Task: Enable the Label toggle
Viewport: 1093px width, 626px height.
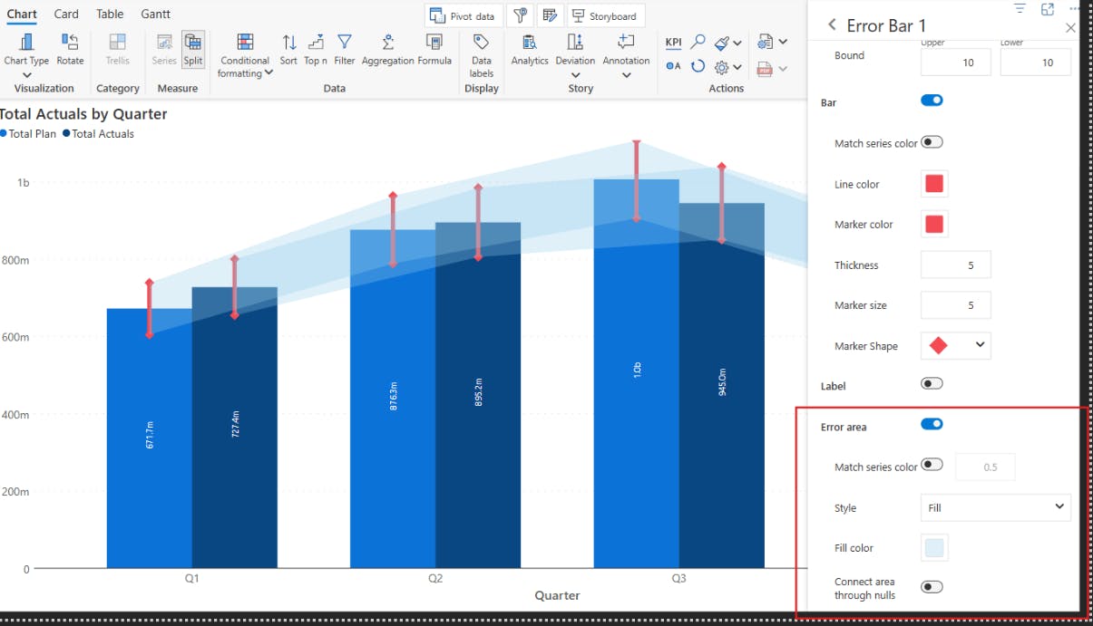Action: (932, 384)
